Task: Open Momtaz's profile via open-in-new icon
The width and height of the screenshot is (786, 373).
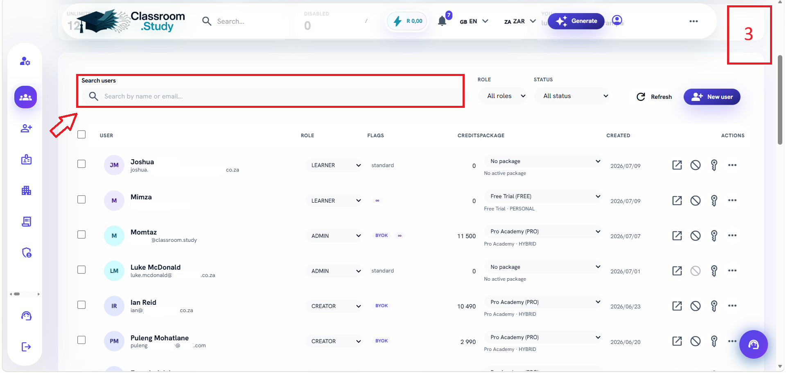Action: coord(677,236)
